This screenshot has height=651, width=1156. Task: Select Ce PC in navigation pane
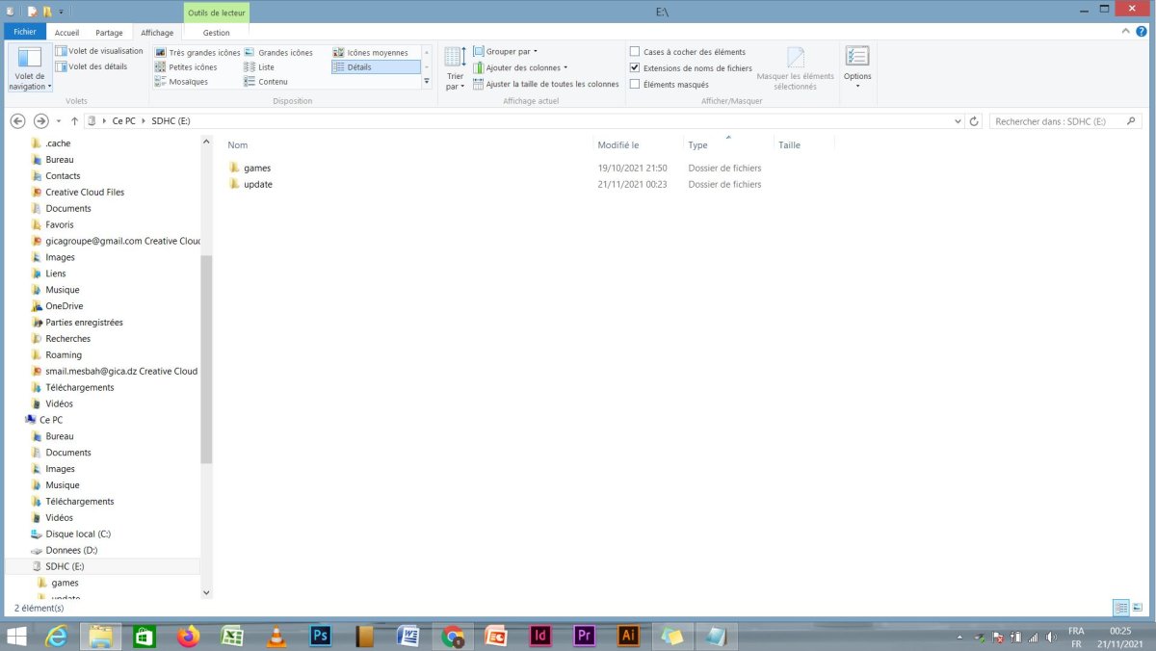tap(50, 420)
